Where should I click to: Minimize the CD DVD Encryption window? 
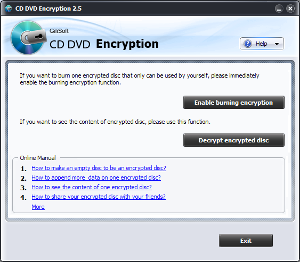279,9
